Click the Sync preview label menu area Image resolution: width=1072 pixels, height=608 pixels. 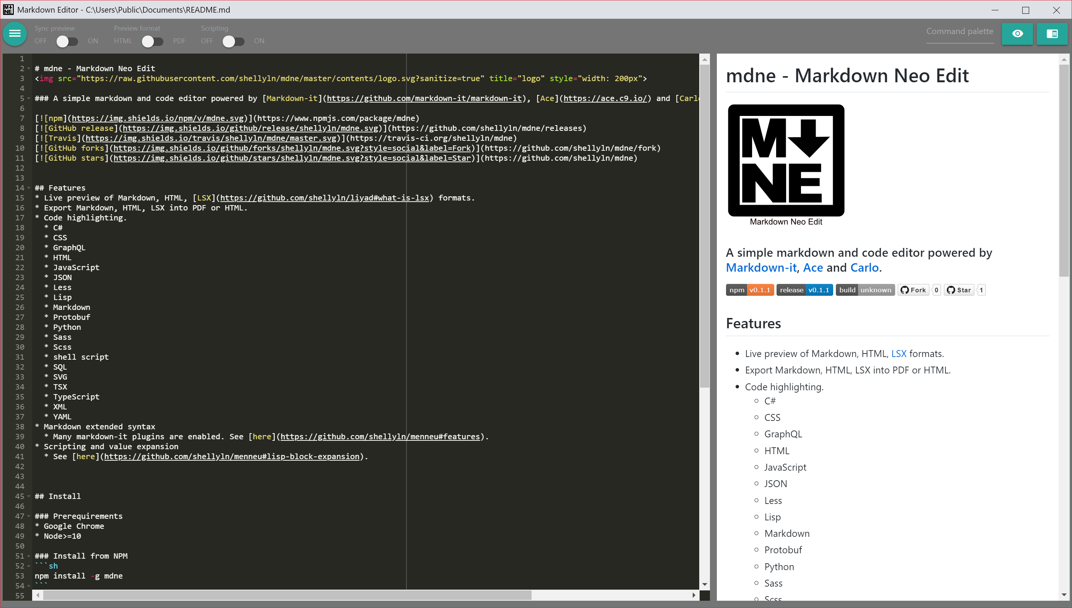point(54,28)
